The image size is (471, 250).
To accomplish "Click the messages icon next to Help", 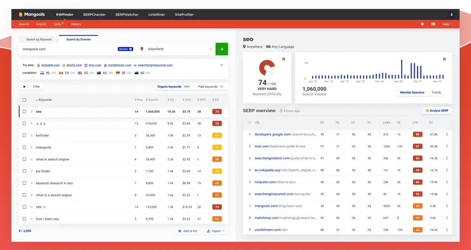I will pos(433,24).
